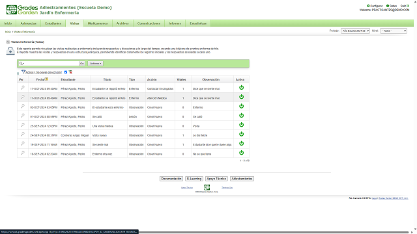Open the Comunicaciones tab
The image size is (417, 234).
point(149,23)
